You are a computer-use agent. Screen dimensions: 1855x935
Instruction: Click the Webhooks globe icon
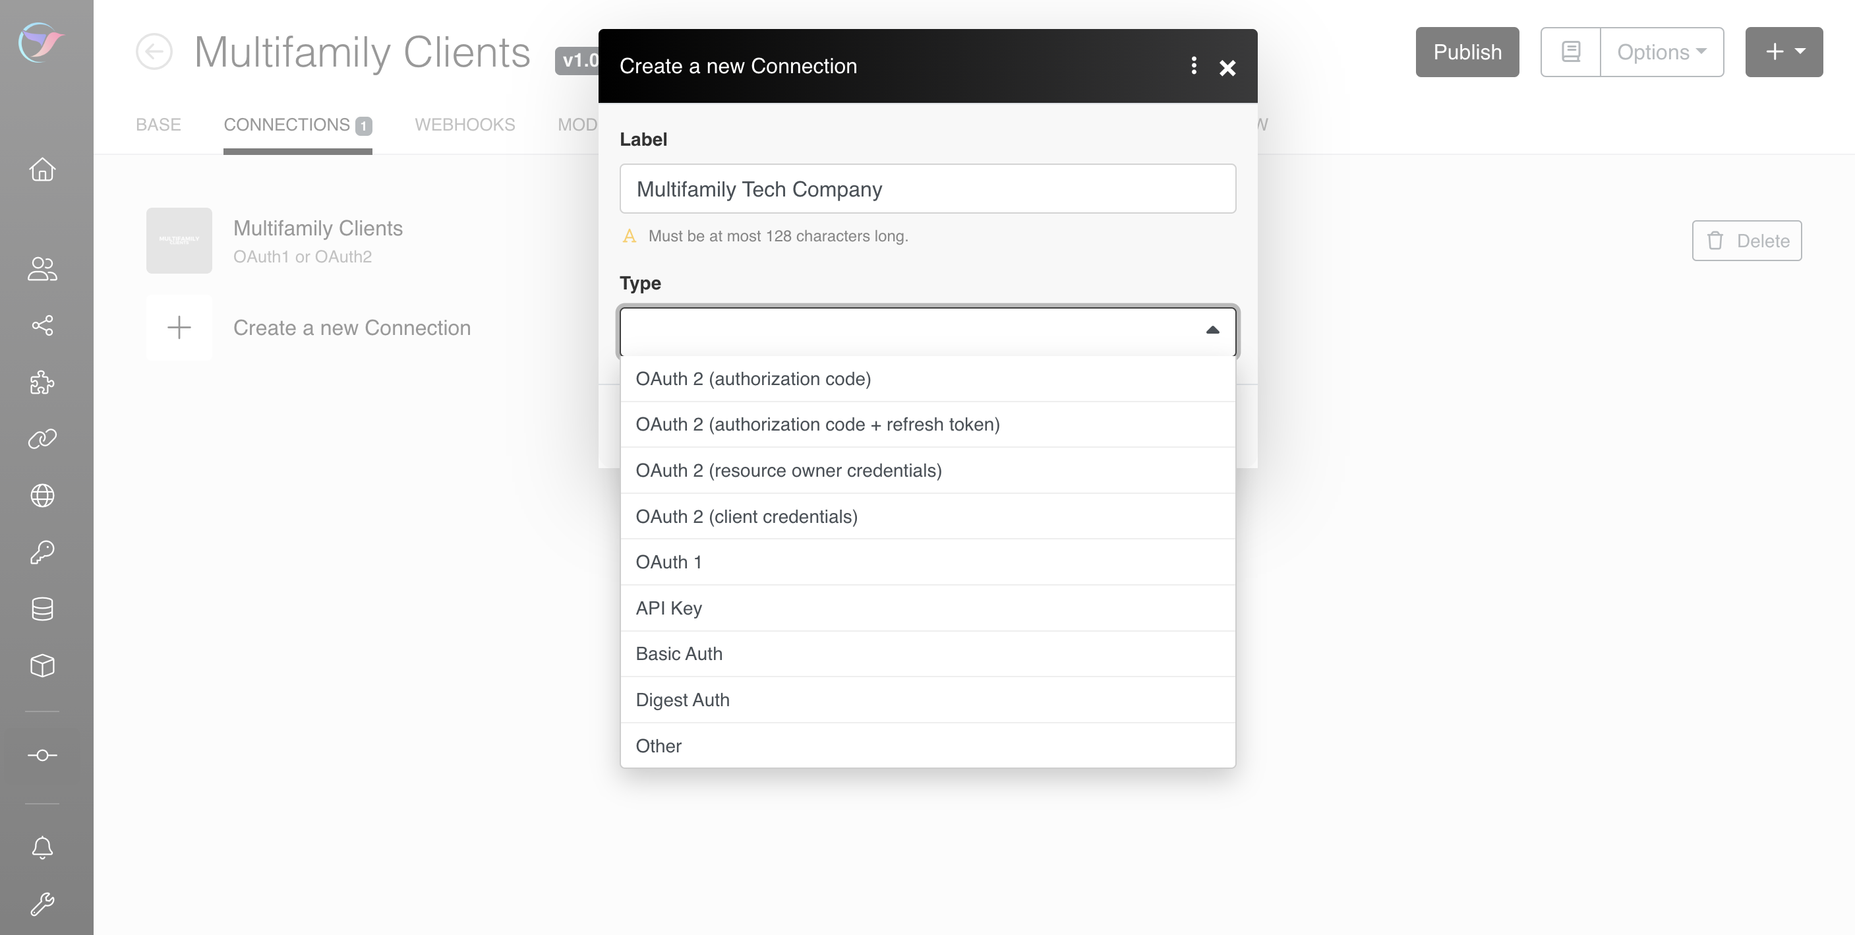(42, 496)
